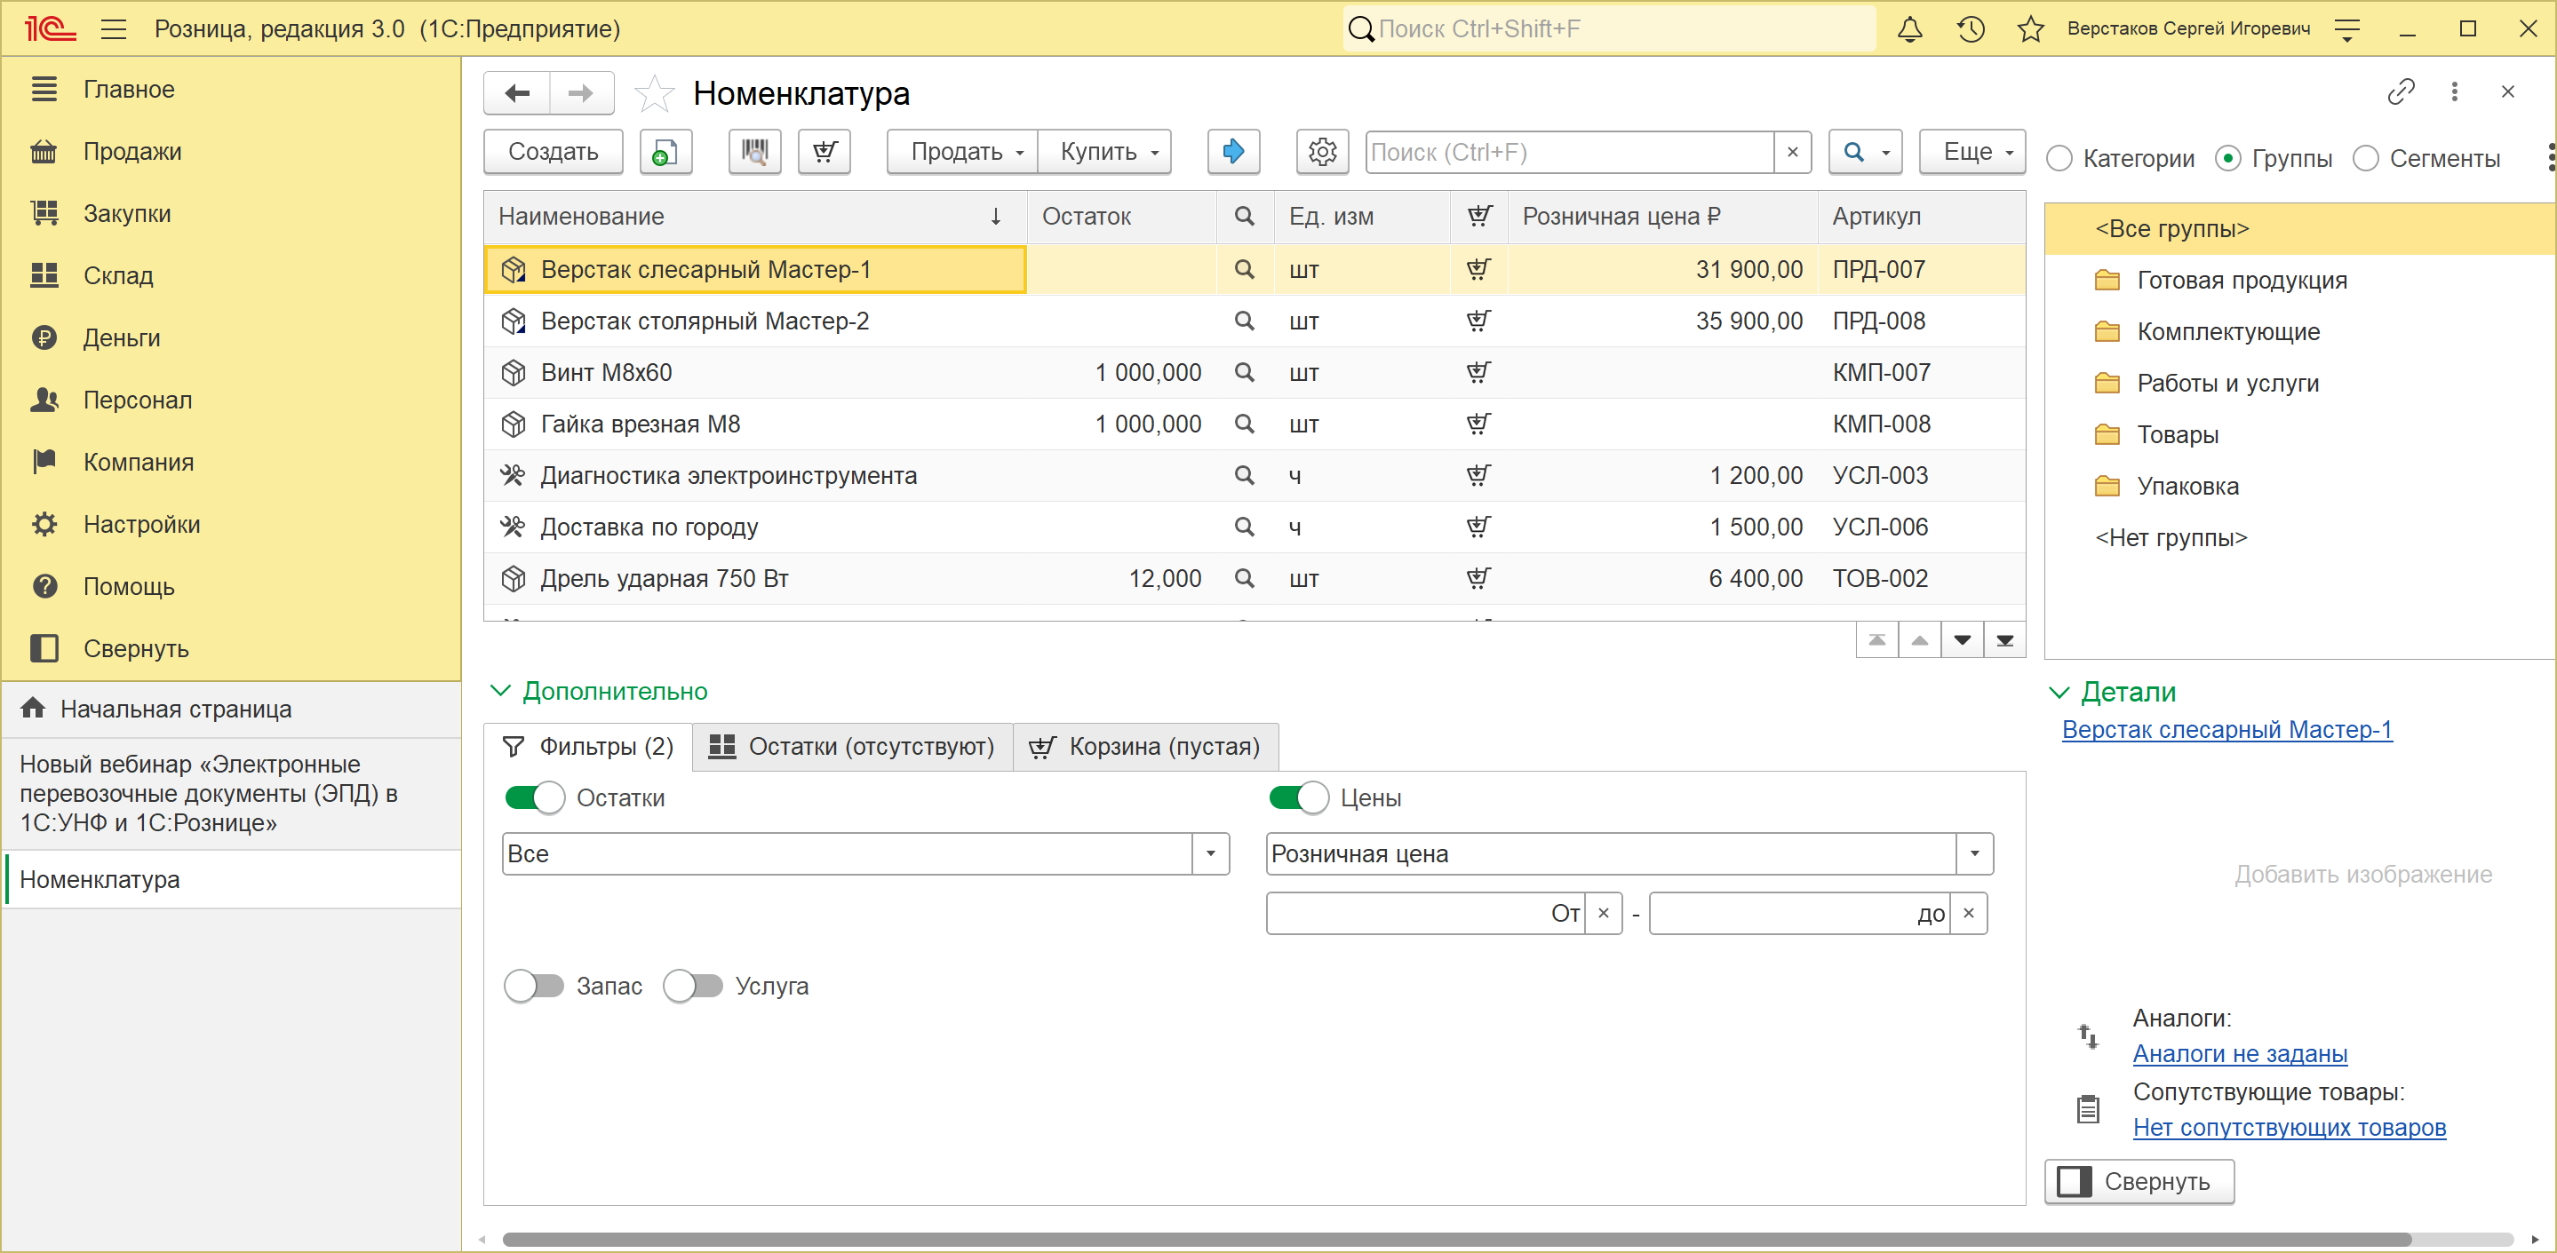This screenshot has height=1253, width=2557.
Task: Click the copy-create document icon
Action: pos(665,152)
